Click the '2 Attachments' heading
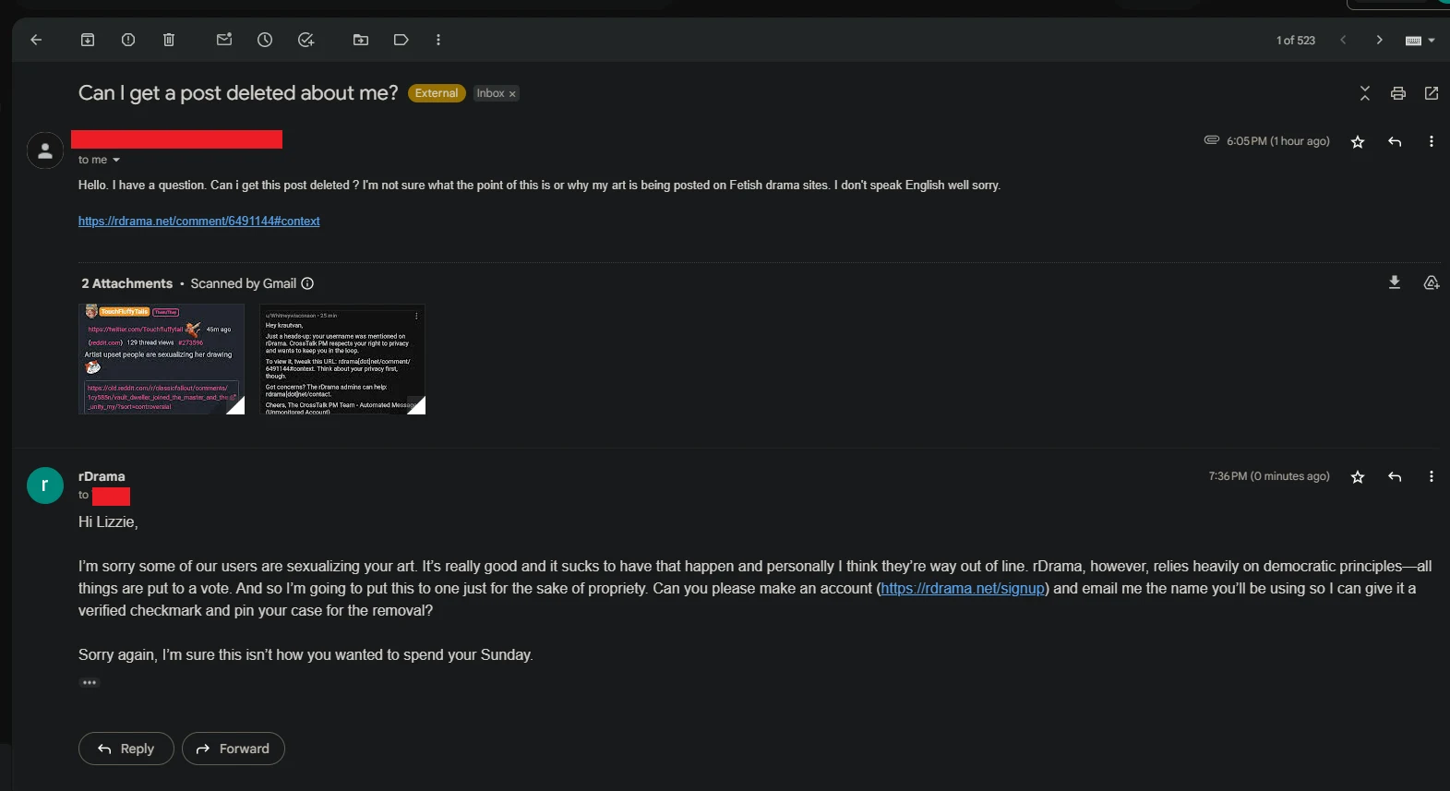Screen dimensions: 1450x791 (x=126, y=283)
